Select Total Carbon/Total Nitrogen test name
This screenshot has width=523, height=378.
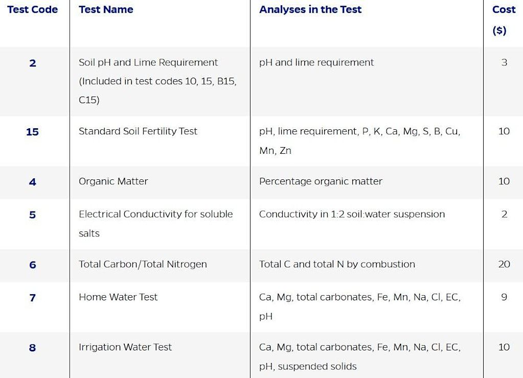[x=143, y=265]
